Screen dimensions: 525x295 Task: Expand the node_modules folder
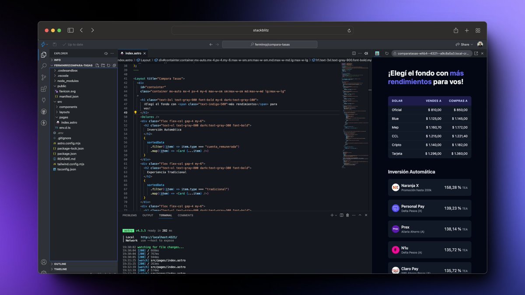(x=68, y=81)
